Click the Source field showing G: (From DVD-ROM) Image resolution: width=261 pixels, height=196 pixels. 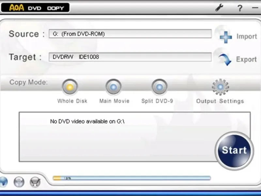click(130, 34)
